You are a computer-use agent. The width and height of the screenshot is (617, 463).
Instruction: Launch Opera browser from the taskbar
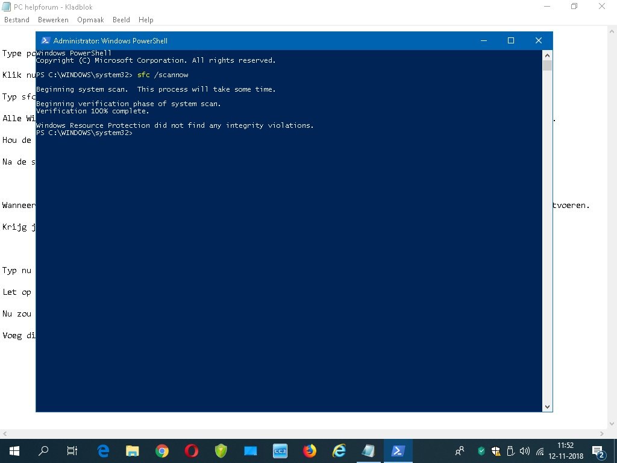coord(192,451)
